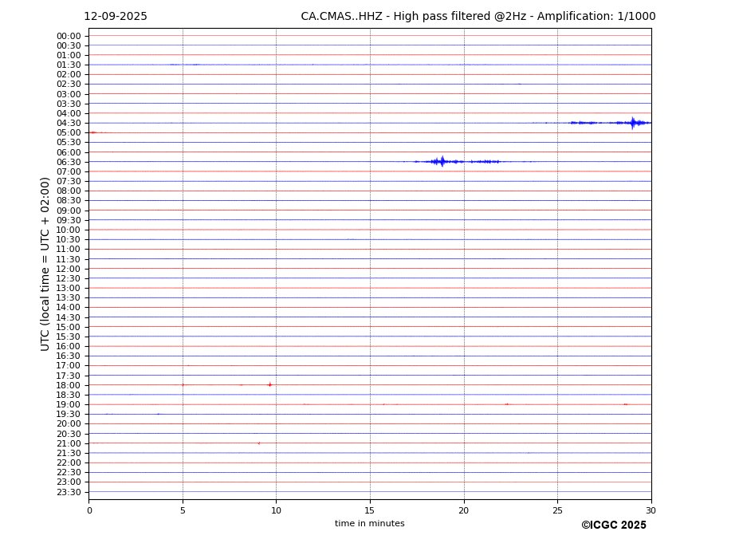Click the 19:00 time row label
This screenshot has height=555, width=739.
[69, 404]
